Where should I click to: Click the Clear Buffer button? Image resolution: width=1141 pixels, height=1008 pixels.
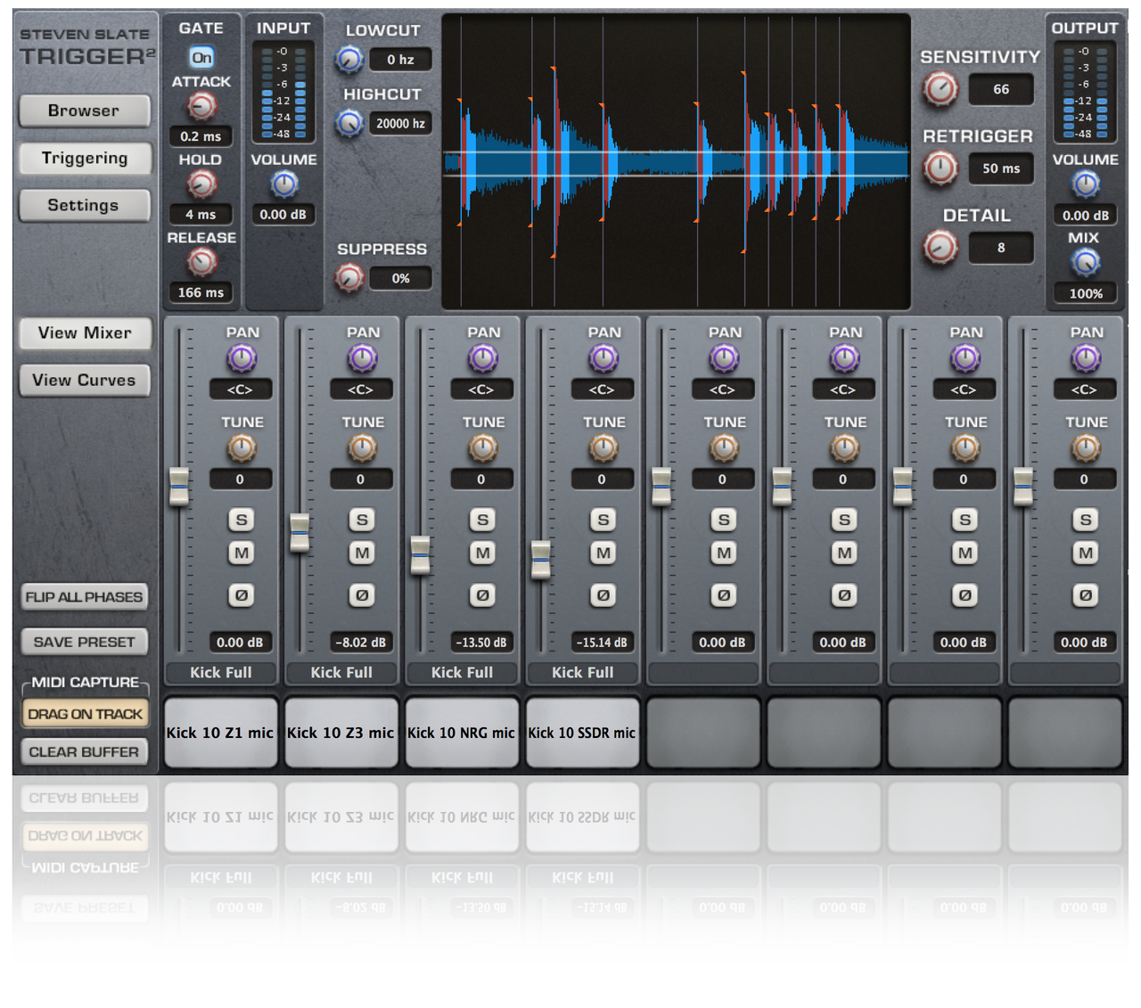pyautogui.click(x=85, y=752)
